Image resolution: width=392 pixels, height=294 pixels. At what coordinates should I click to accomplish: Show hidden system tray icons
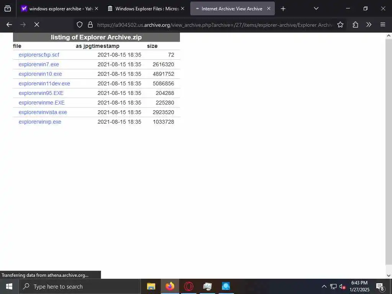(x=324, y=286)
